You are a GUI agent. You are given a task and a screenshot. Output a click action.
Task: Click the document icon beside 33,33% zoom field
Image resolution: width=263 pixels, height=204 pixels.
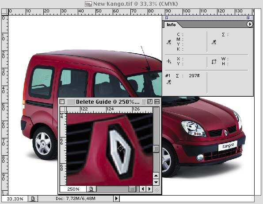point(33,199)
